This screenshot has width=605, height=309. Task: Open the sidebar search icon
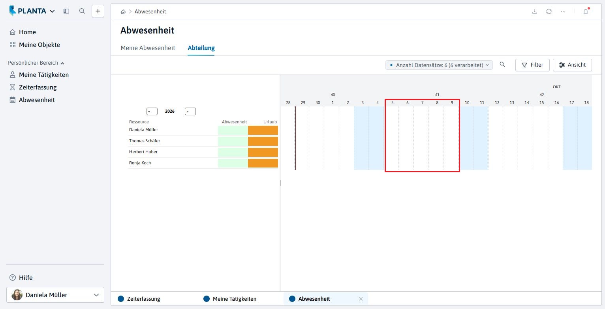[x=82, y=11]
